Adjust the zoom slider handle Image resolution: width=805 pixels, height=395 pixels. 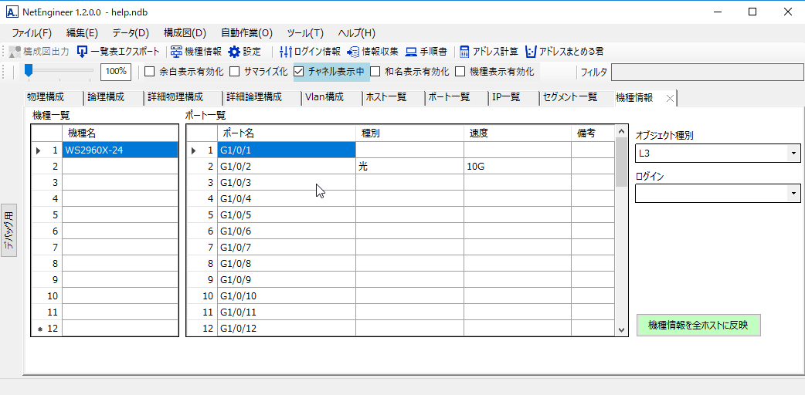[x=29, y=71]
